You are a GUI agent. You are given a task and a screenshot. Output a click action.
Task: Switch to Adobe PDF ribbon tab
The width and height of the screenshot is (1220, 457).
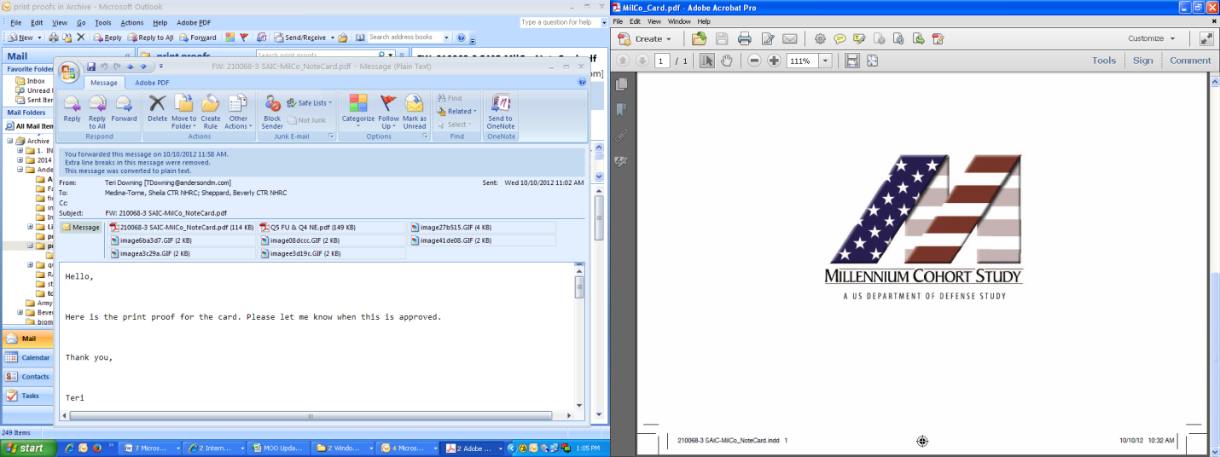(x=152, y=83)
